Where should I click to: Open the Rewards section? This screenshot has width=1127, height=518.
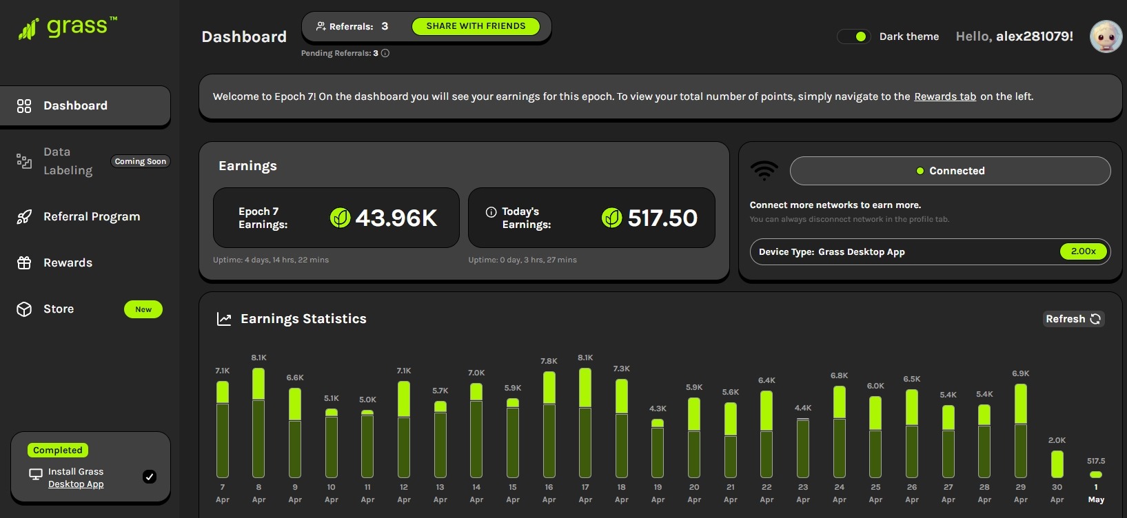pos(68,263)
